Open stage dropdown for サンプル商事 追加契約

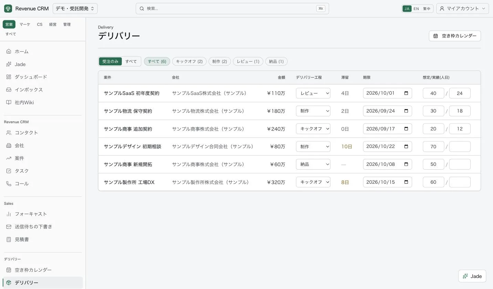click(313, 129)
